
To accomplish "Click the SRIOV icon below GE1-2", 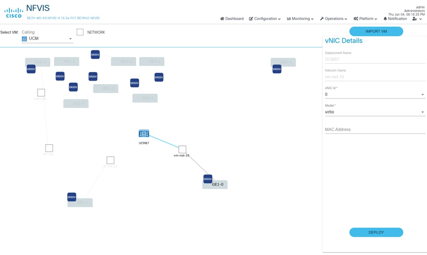I will pos(60,76).
